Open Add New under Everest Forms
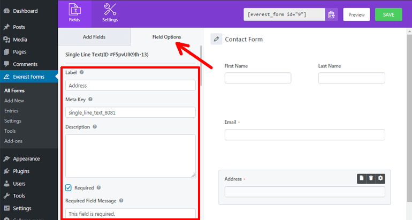Image resolution: width=412 pixels, height=220 pixels. click(14, 101)
